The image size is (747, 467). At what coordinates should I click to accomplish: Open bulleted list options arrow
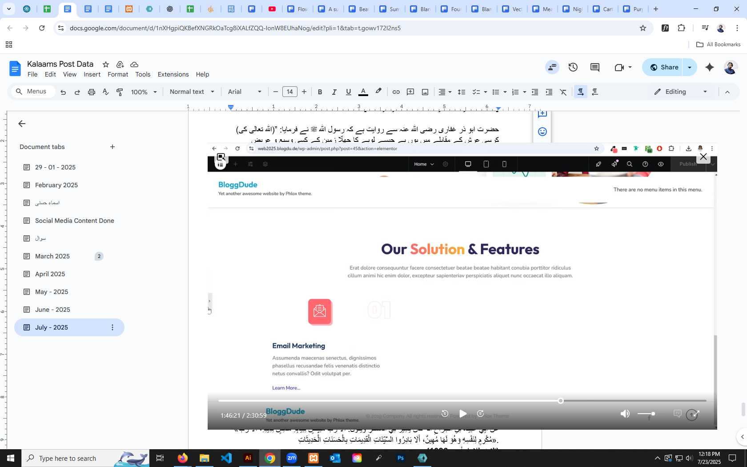(x=505, y=92)
